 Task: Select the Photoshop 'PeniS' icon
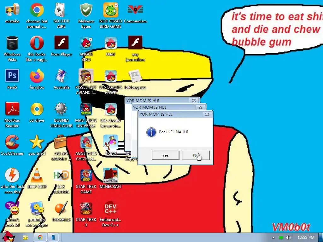click(x=12, y=76)
